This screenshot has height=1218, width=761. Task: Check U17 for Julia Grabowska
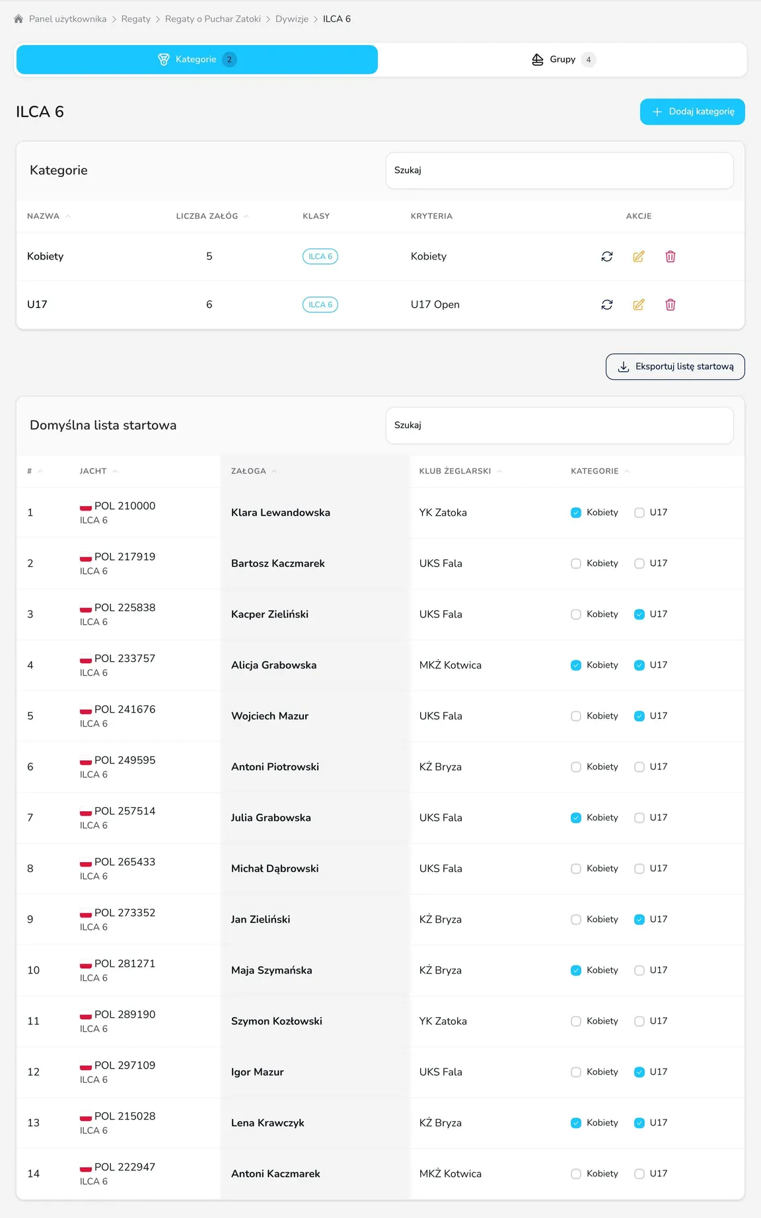pos(639,818)
